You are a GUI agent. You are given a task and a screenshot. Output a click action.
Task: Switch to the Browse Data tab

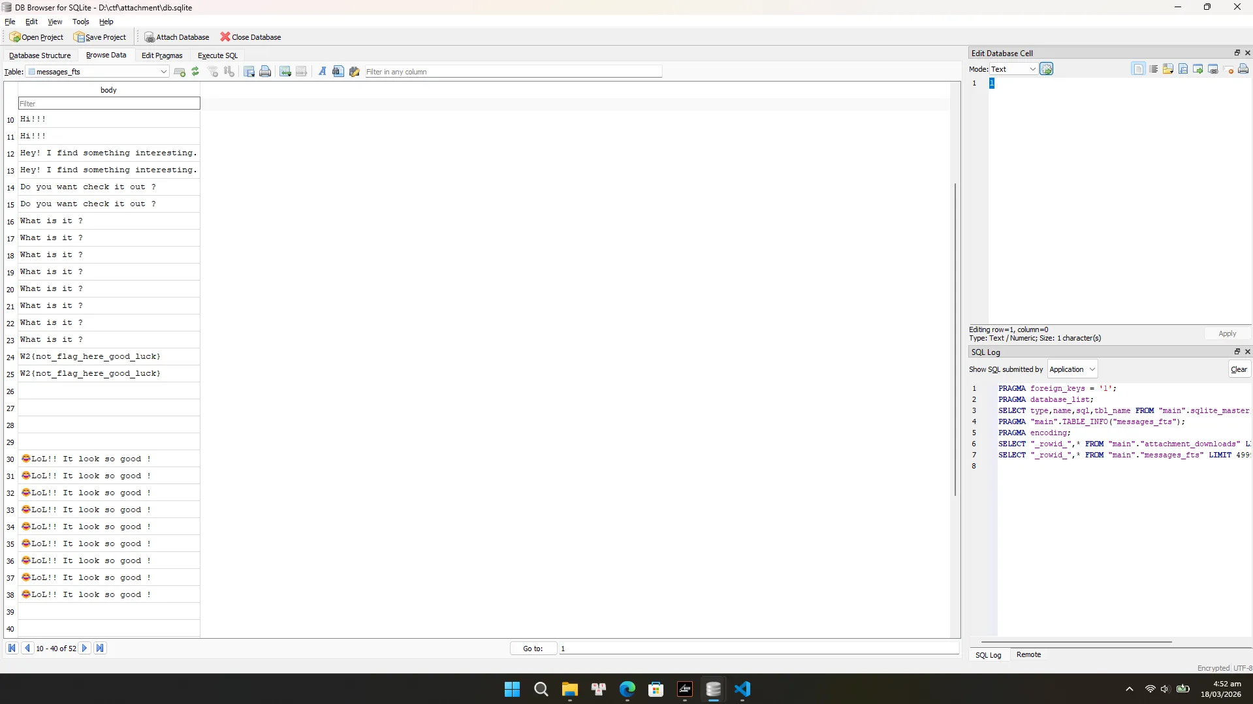point(106,55)
